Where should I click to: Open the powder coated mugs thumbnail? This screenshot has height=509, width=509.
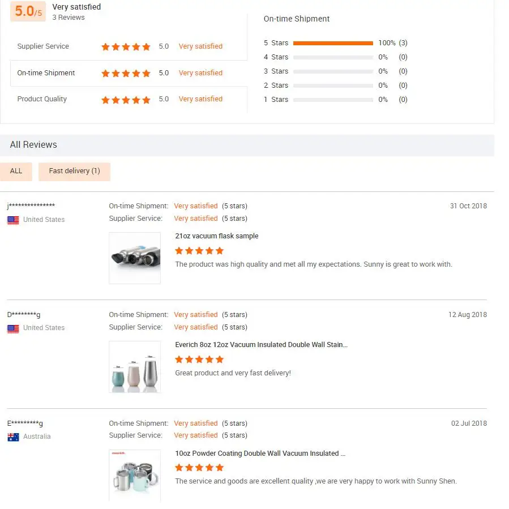pos(135,474)
